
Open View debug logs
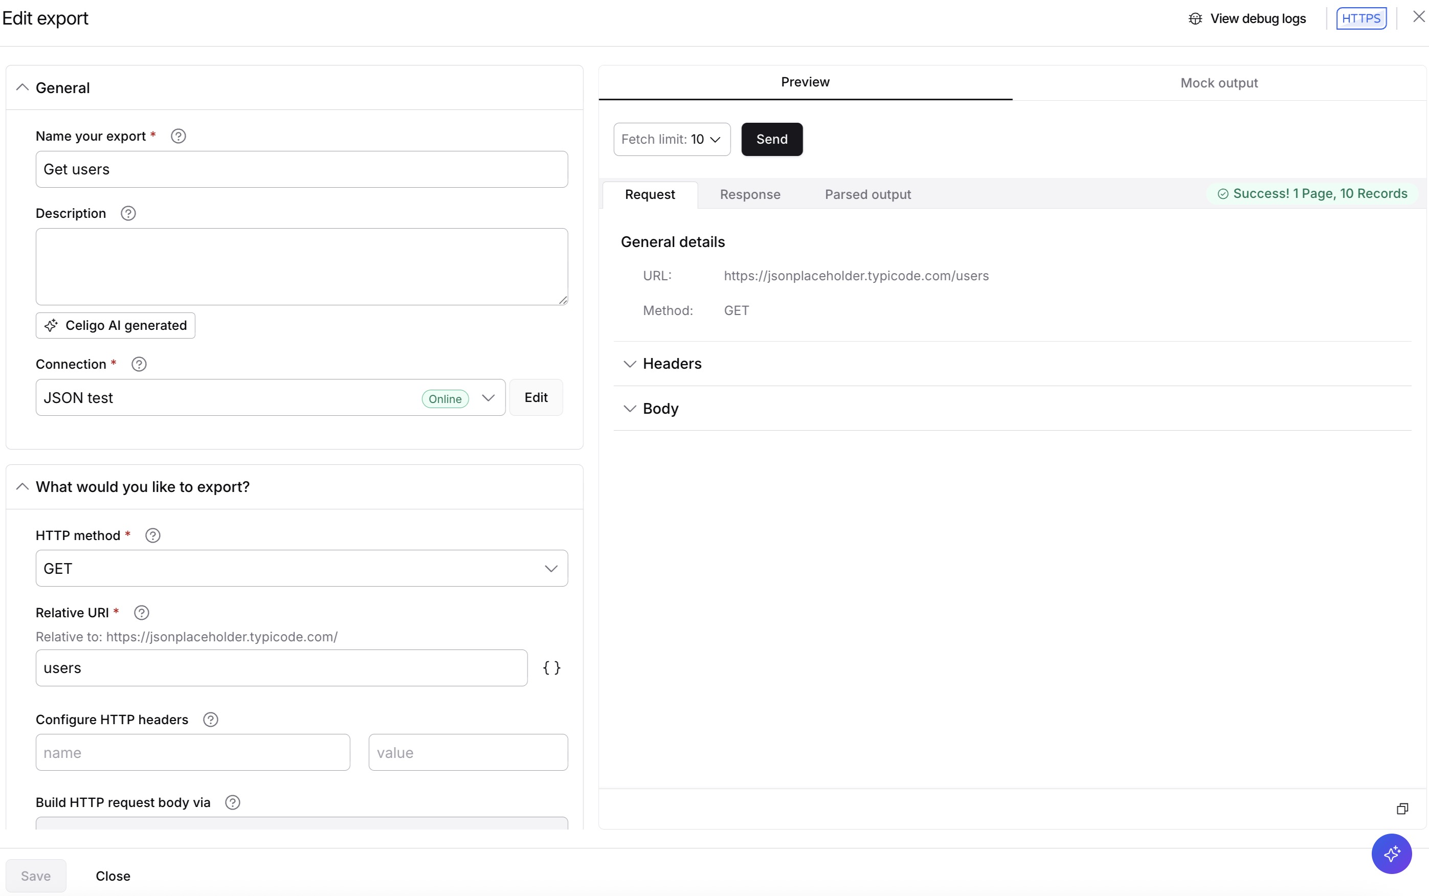[x=1247, y=19]
